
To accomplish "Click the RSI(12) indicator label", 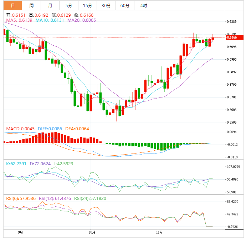I will [55, 199].
